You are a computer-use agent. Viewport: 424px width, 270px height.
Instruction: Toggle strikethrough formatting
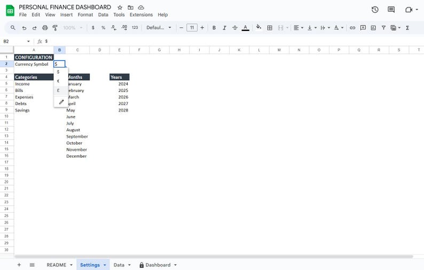pyautogui.click(x=235, y=28)
